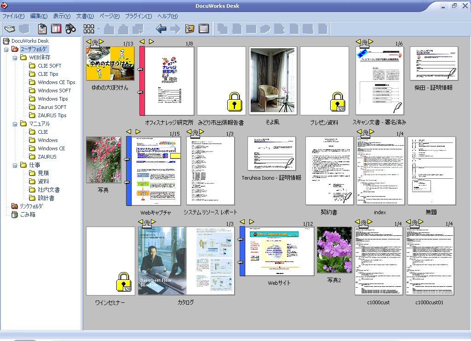Click the clip icon above the カタログ thumbnail
471x341 pixels.
pos(147,223)
